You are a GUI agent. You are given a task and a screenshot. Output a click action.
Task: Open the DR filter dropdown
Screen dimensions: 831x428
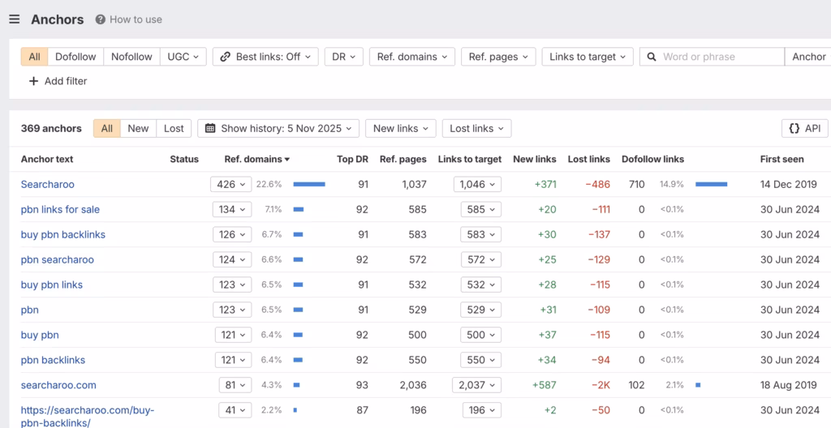coord(344,57)
